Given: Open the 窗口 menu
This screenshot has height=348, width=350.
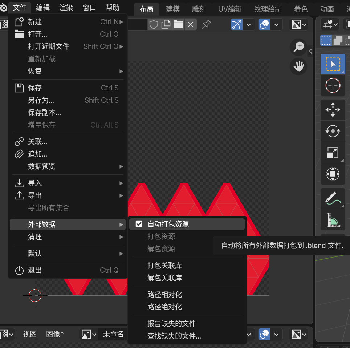Looking at the screenshot, I should pos(89,8).
